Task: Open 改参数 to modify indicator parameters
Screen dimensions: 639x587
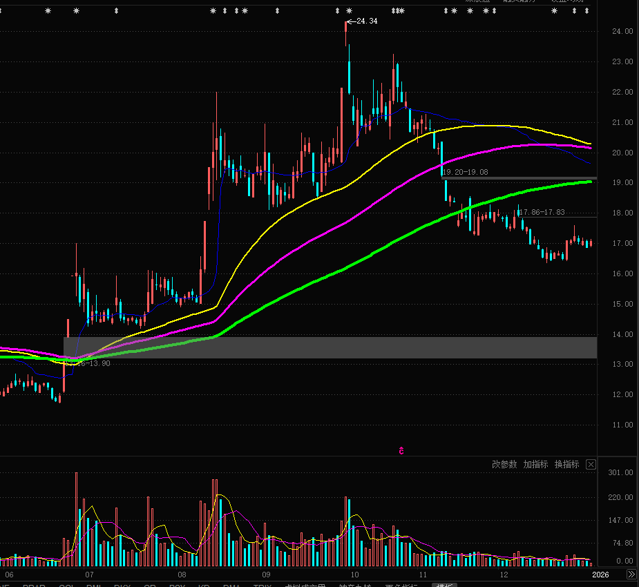Action: click(504, 465)
